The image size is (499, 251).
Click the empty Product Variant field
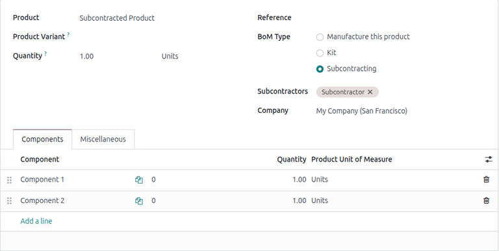point(159,37)
